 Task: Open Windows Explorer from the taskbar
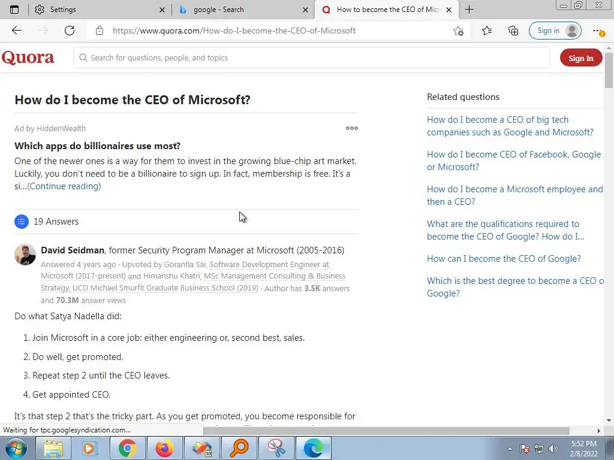(53, 448)
